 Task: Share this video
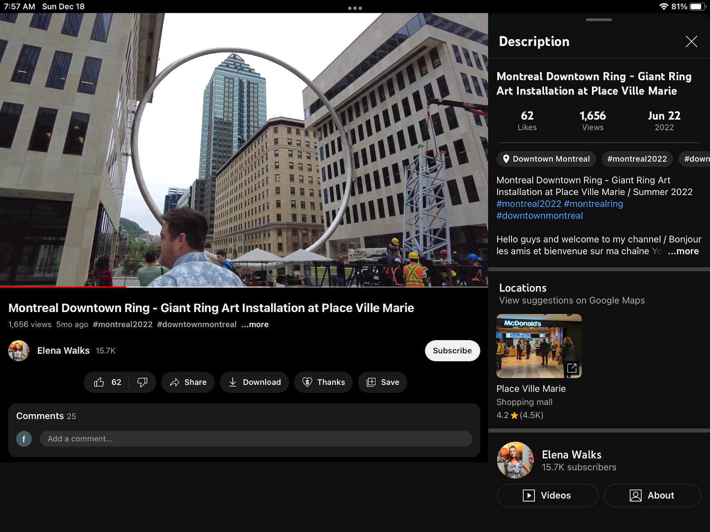click(188, 382)
